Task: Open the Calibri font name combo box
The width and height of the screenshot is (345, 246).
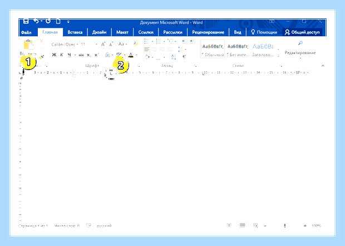Action: (x=65, y=44)
